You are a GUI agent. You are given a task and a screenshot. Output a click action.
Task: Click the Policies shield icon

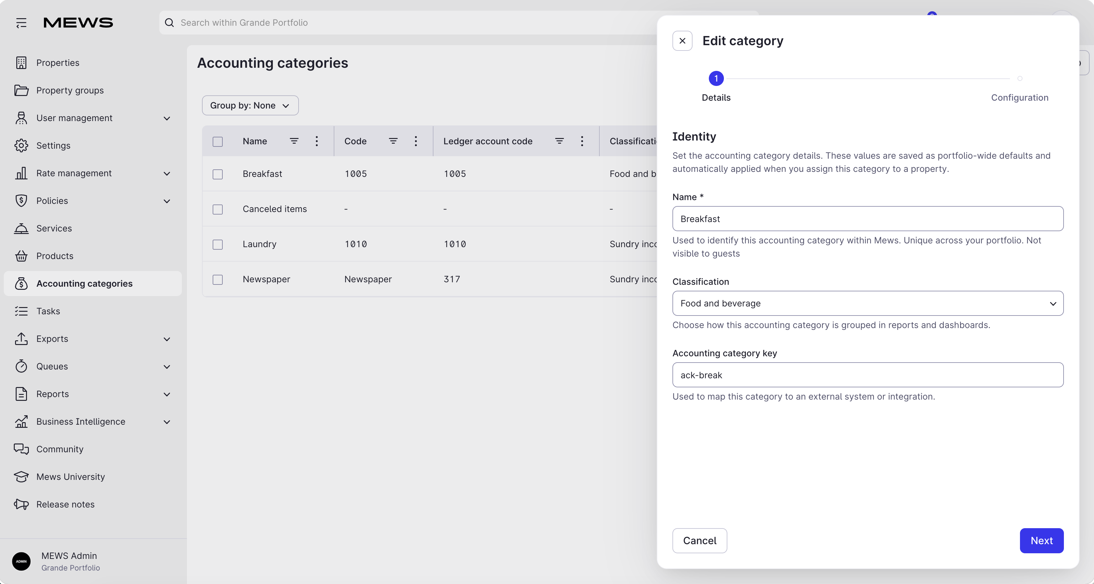coord(21,201)
